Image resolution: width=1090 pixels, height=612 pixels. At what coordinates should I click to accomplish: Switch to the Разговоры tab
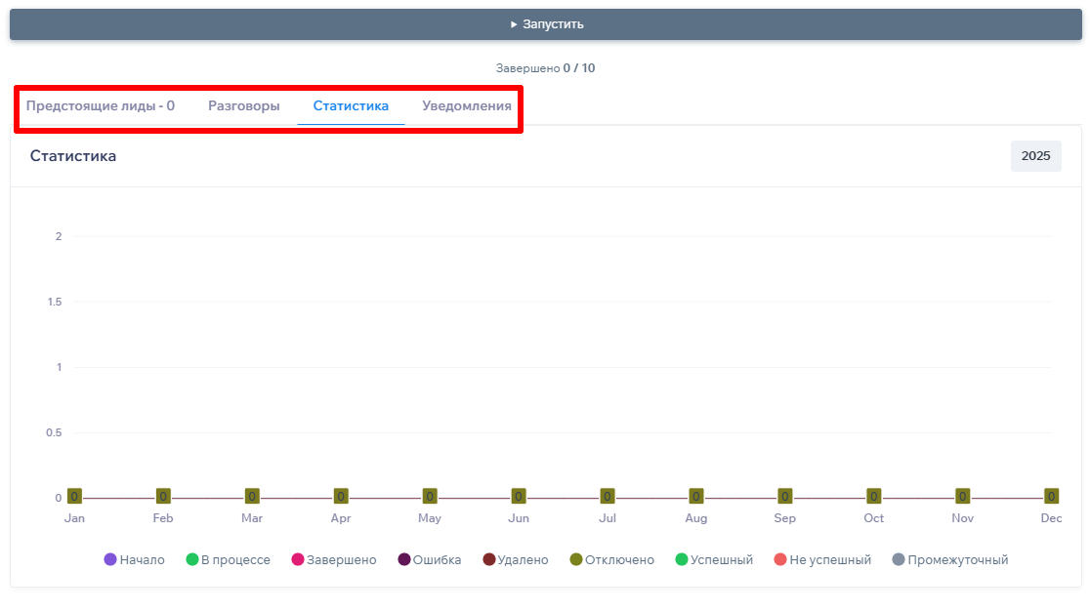pos(243,106)
